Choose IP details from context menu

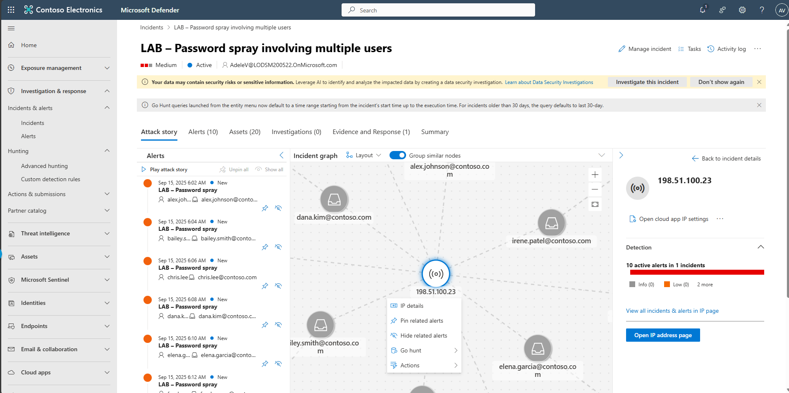click(x=424, y=306)
